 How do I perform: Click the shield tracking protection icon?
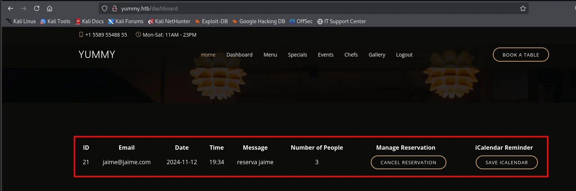point(105,8)
